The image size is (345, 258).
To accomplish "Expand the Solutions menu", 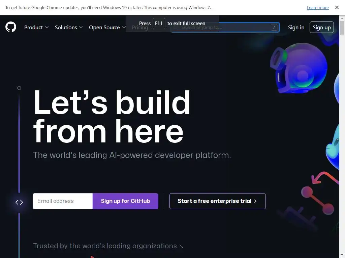I will (69, 28).
